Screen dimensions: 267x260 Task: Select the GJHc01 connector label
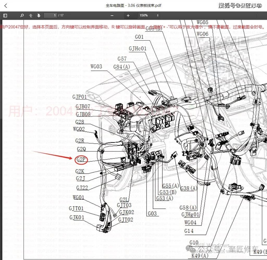pyautogui.click(x=138, y=48)
